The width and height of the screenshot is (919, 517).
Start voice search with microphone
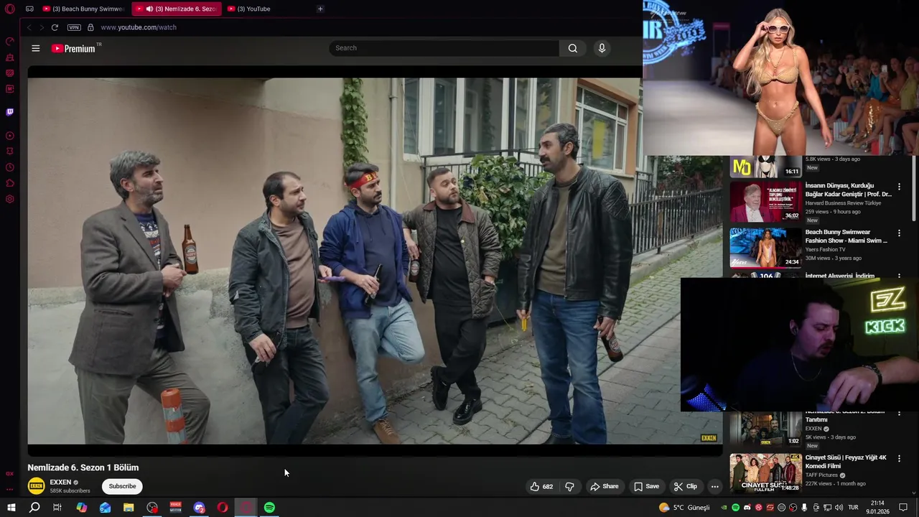pos(602,48)
